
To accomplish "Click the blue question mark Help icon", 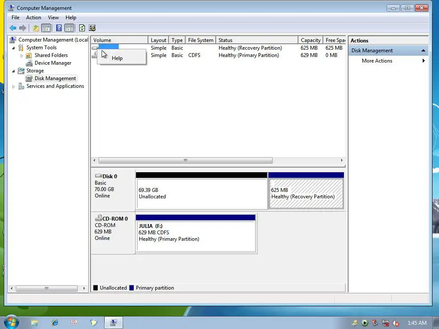I will pyautogui.click(x=59, y=28).
